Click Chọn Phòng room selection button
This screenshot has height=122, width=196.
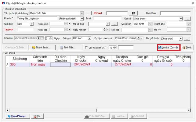tap(18, 116)
